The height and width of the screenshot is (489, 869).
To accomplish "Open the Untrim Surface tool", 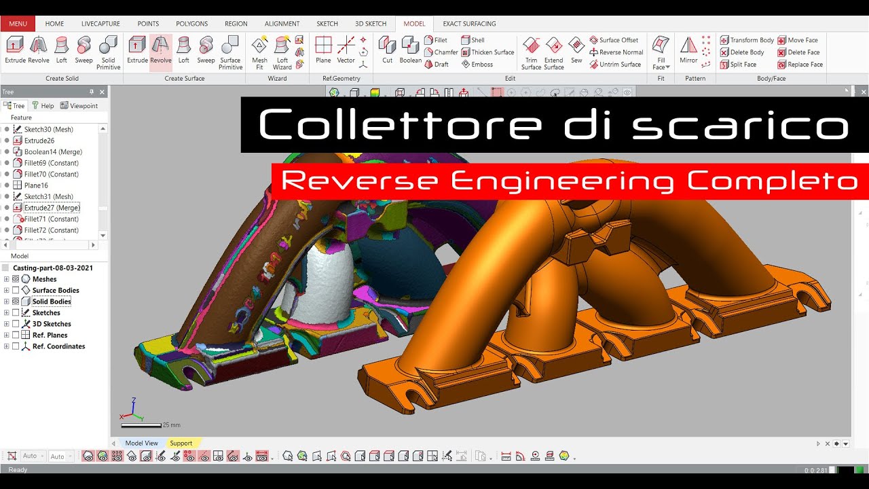I will [x=615, y=65].
